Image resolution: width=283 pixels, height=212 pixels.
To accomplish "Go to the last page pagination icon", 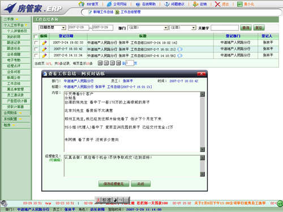I will [118, 63].
